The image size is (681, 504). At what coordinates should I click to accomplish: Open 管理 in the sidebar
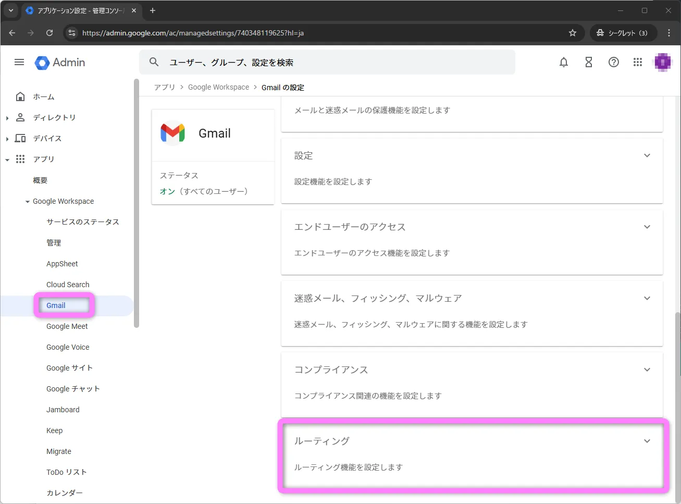point(54,243)
